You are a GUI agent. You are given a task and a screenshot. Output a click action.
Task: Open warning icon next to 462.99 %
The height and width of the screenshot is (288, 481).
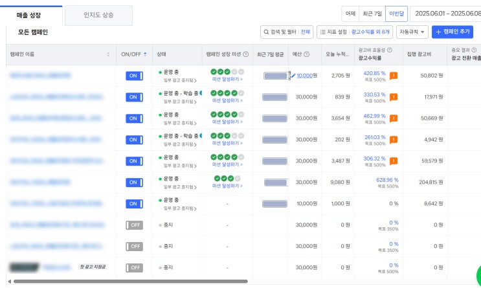[394, 118]
